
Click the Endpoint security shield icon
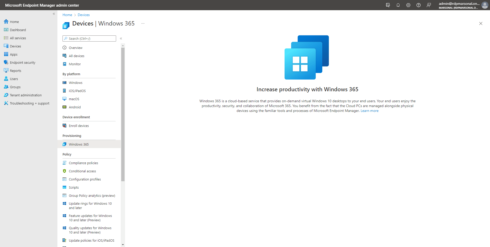tap(6, 62)
